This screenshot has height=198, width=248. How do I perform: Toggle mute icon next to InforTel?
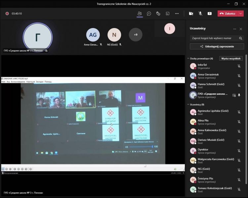(239, 66)
